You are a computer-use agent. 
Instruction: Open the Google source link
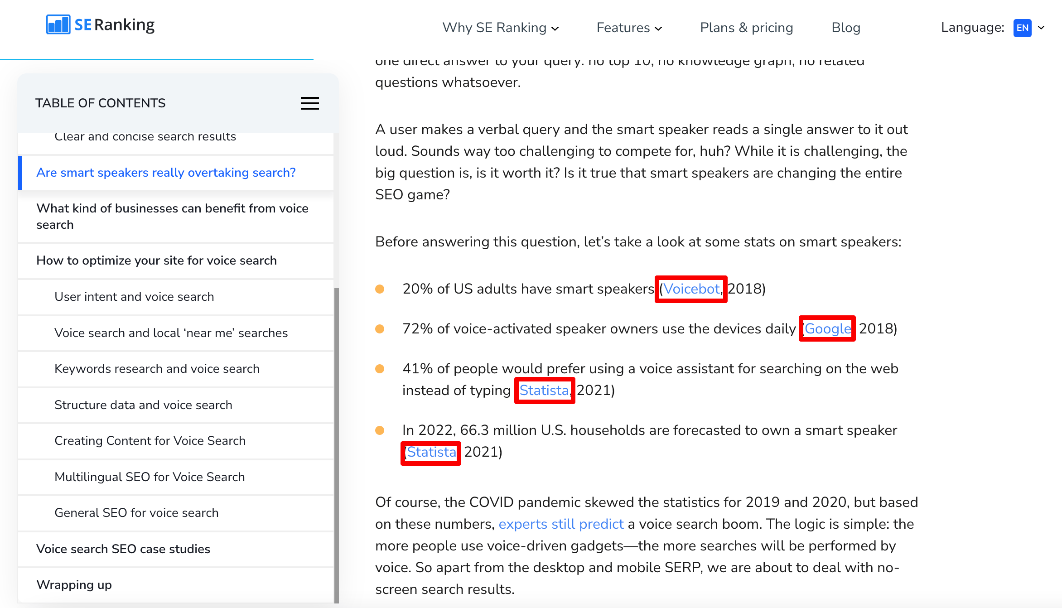pos(827,329)
